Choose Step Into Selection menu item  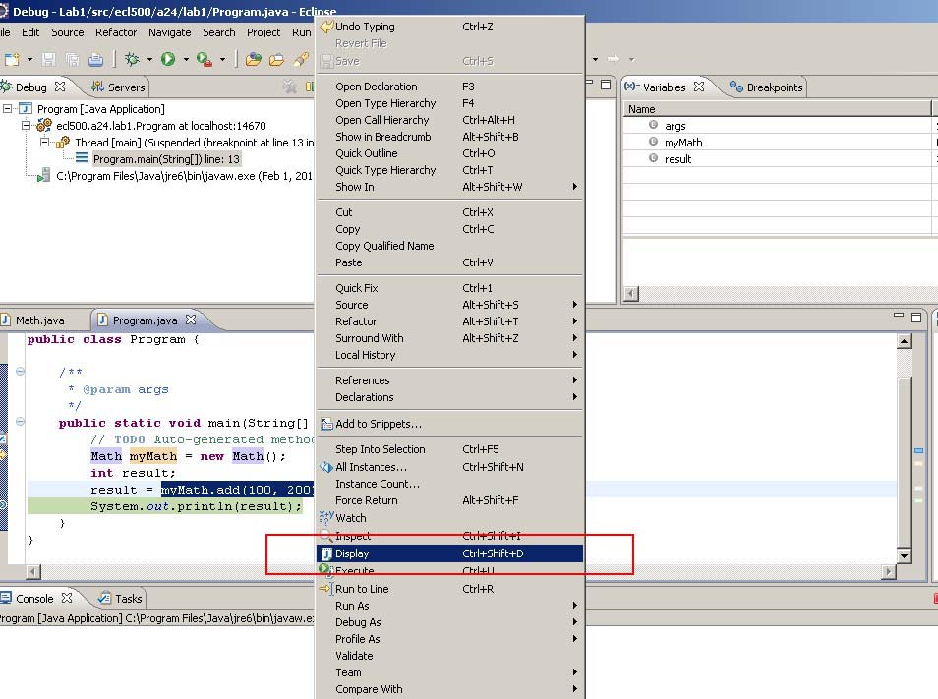point(449,449)
